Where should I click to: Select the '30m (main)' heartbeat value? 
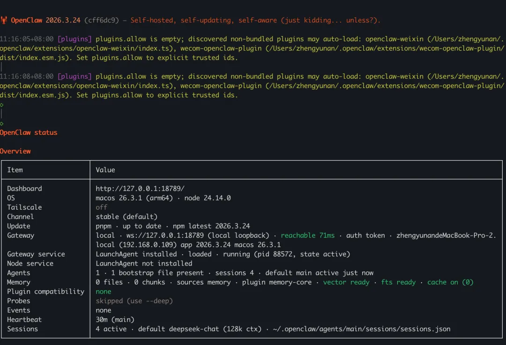pyautogui.click(x=115, y=320)
